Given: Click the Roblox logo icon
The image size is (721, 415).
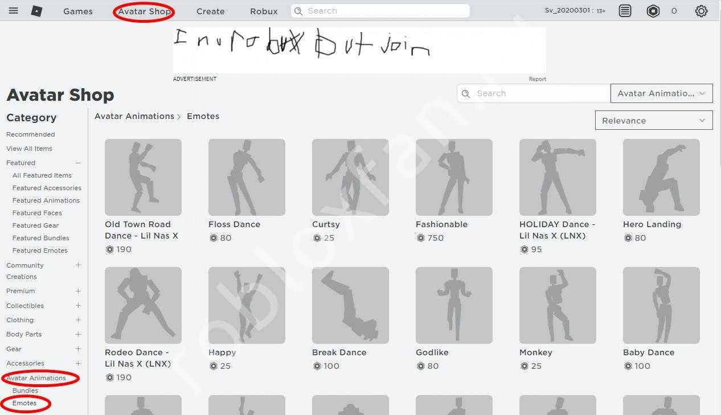Looking at the screenshot, I should pos(36,11).
